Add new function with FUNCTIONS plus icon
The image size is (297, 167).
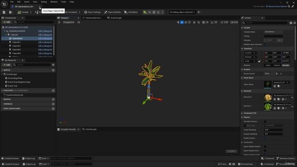[53, 91]
